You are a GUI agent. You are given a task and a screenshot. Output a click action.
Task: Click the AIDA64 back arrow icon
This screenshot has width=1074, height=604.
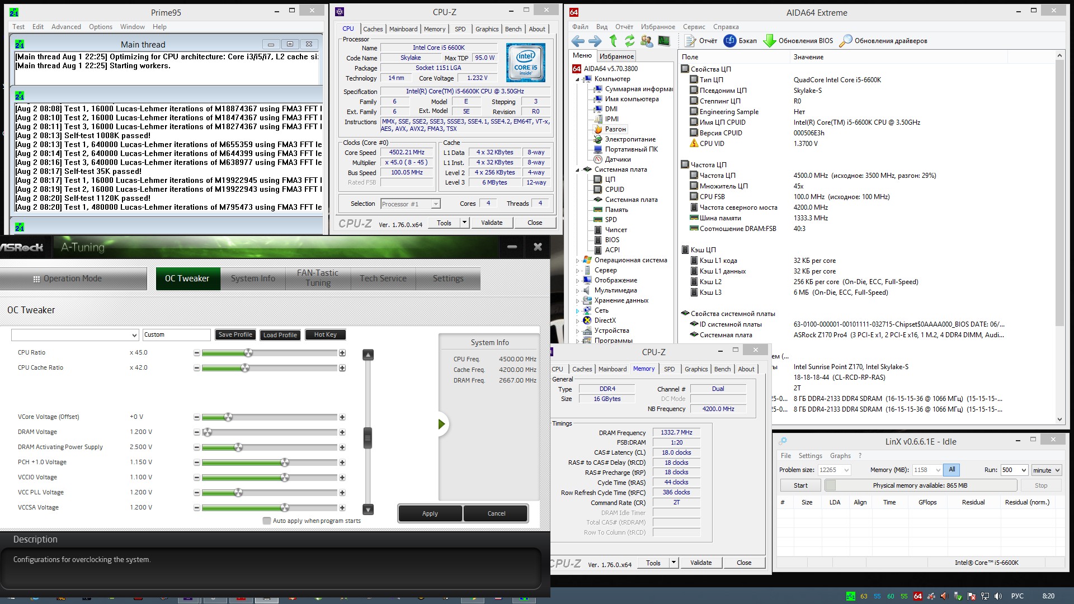click(x=578, y=41)
